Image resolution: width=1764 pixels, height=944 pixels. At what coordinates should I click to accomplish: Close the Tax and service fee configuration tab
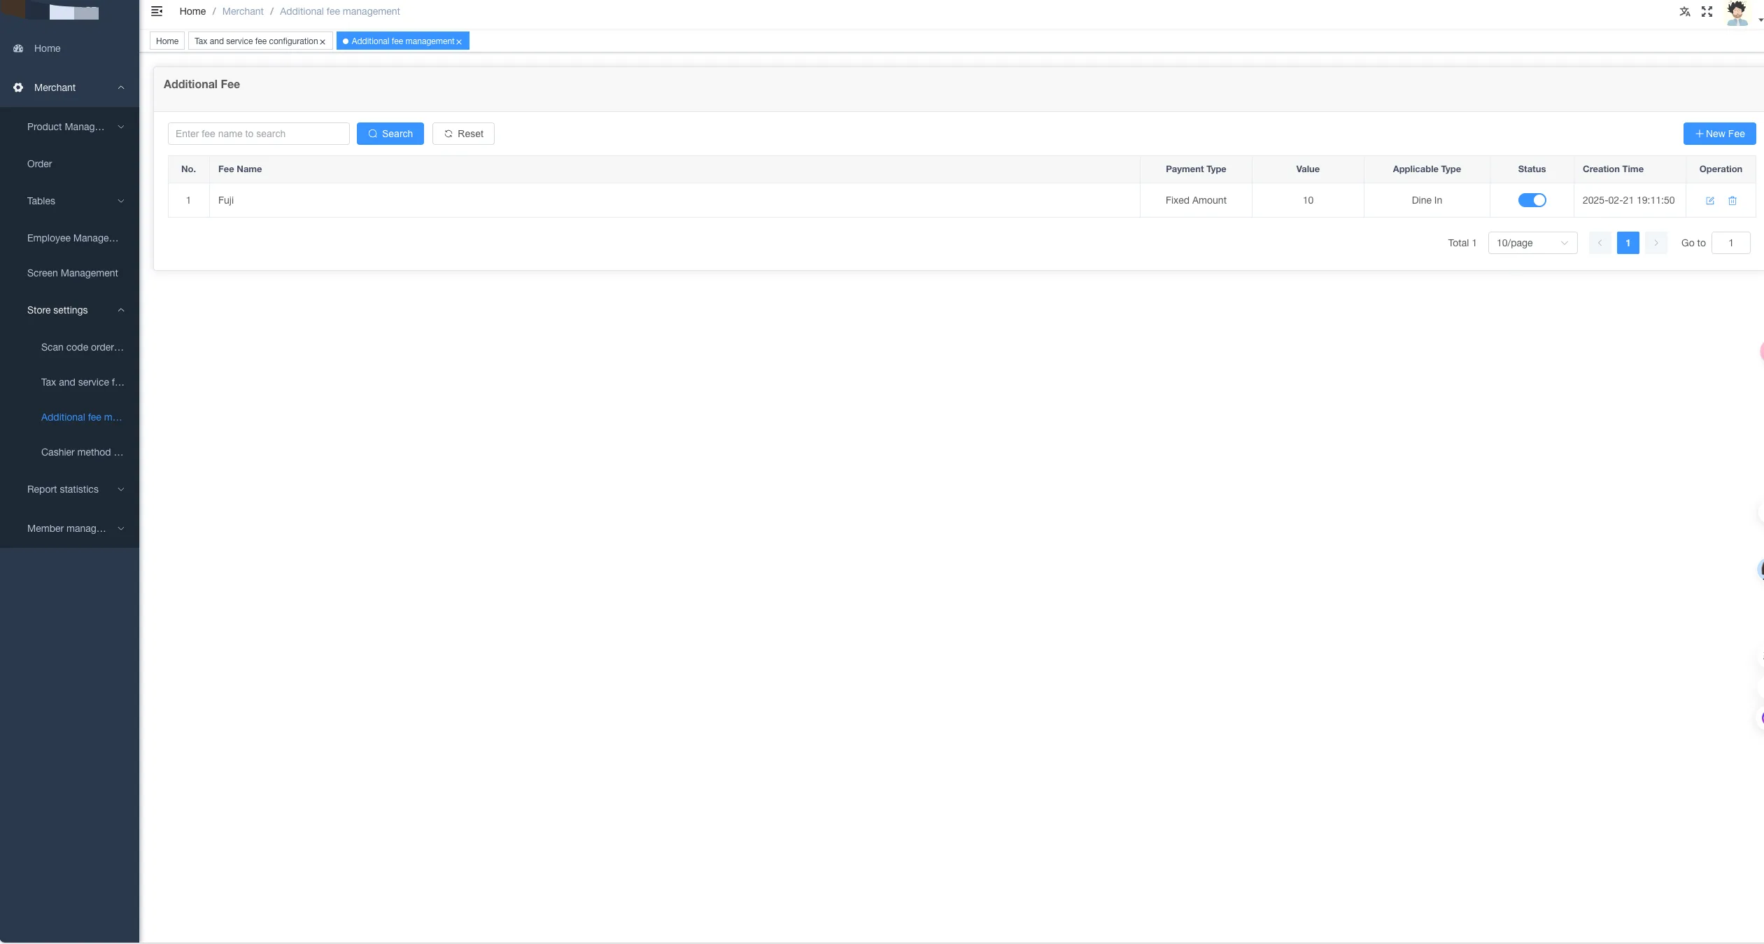[323, 42]
